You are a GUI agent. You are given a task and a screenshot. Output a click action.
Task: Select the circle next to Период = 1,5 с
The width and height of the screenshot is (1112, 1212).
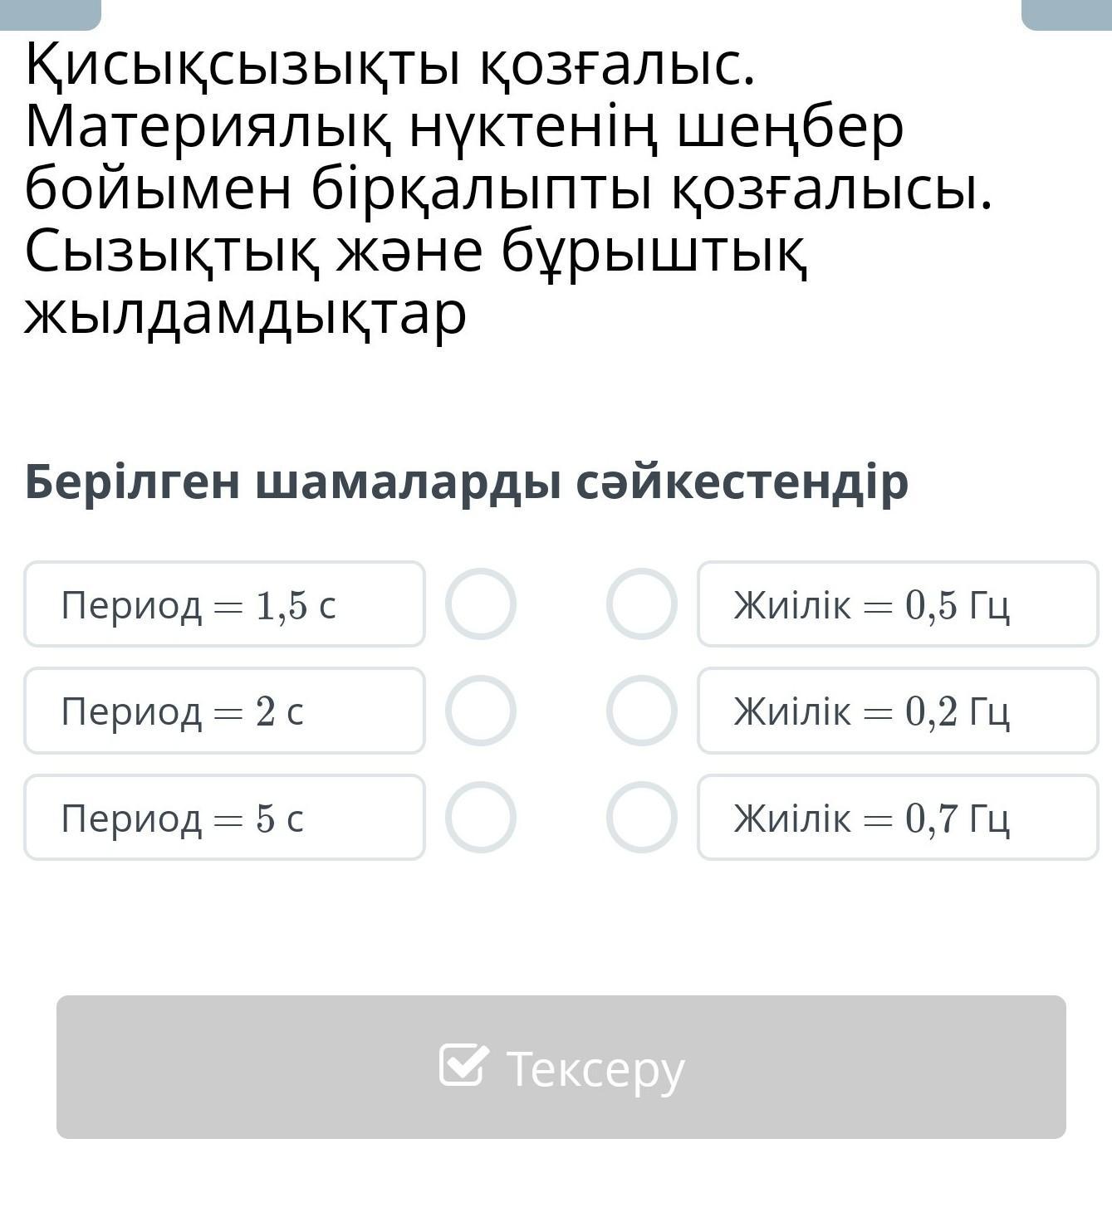(x=480, y=604)
